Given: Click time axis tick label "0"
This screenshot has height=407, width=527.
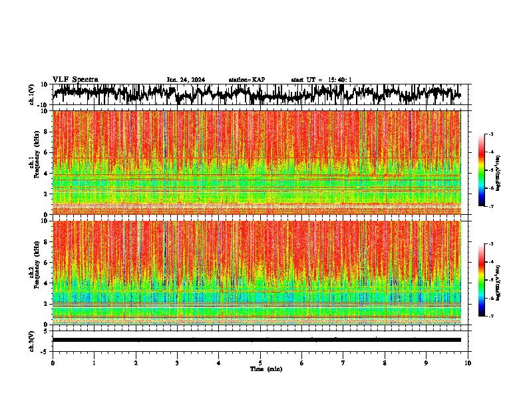Looking at the screenshot, I should pos(53,363).
